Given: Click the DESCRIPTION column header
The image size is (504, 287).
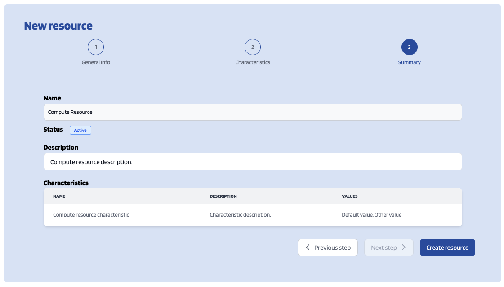Looking at the screenshot, I should 223,196.
